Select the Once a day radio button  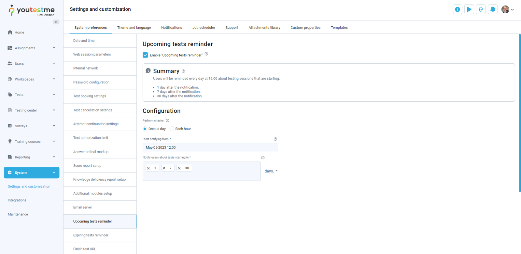coord(145,129)
